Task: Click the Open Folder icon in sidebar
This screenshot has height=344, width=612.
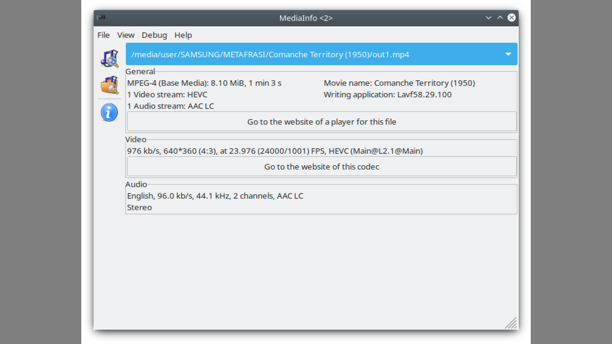Action: [109, 85]
